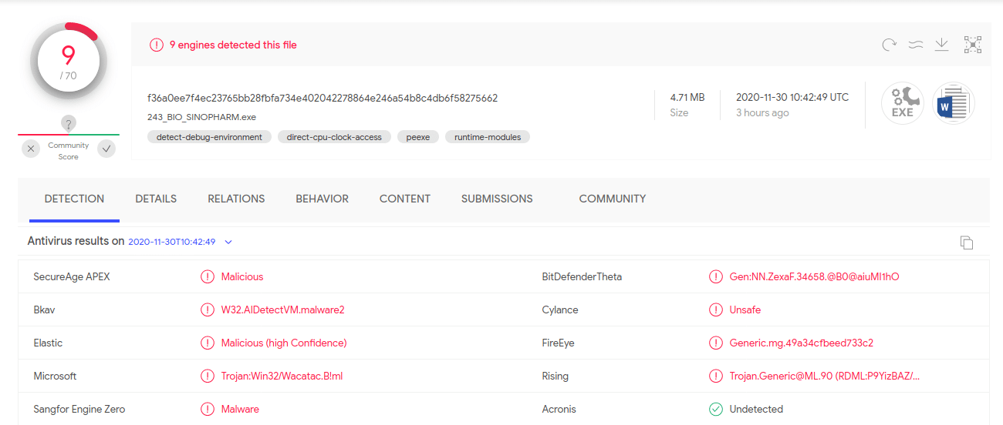Vote negative with the X community button
This screenshot has width=1003, height=425.
click(x=31, y=149)
